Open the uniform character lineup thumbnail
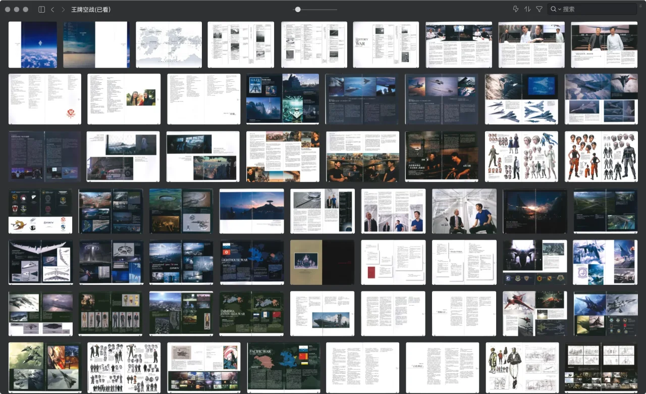646x394 pixels. tap(111, 313)
